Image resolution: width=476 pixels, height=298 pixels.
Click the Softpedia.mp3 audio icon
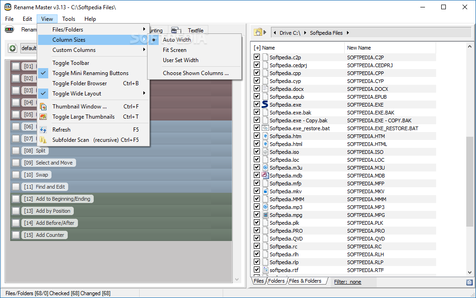click(265, 207)
